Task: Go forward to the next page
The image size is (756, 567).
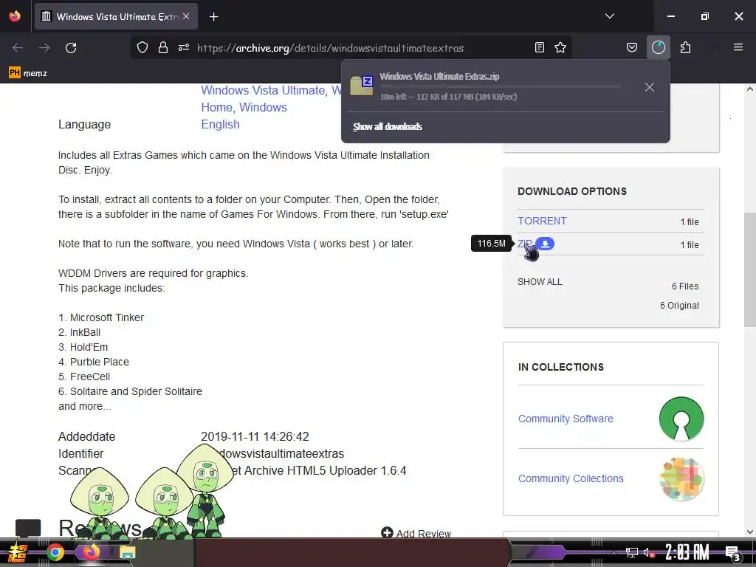Action: (x=44, y=48)
